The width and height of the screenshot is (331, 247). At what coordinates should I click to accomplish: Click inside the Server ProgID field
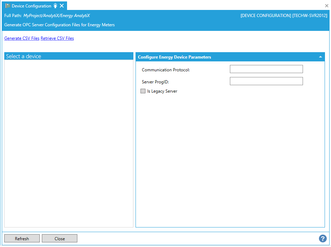coord(266,81)
